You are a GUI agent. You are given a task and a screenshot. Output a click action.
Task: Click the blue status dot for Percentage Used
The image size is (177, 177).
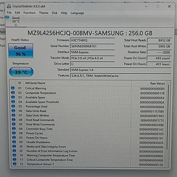click(x=13, y=106)
